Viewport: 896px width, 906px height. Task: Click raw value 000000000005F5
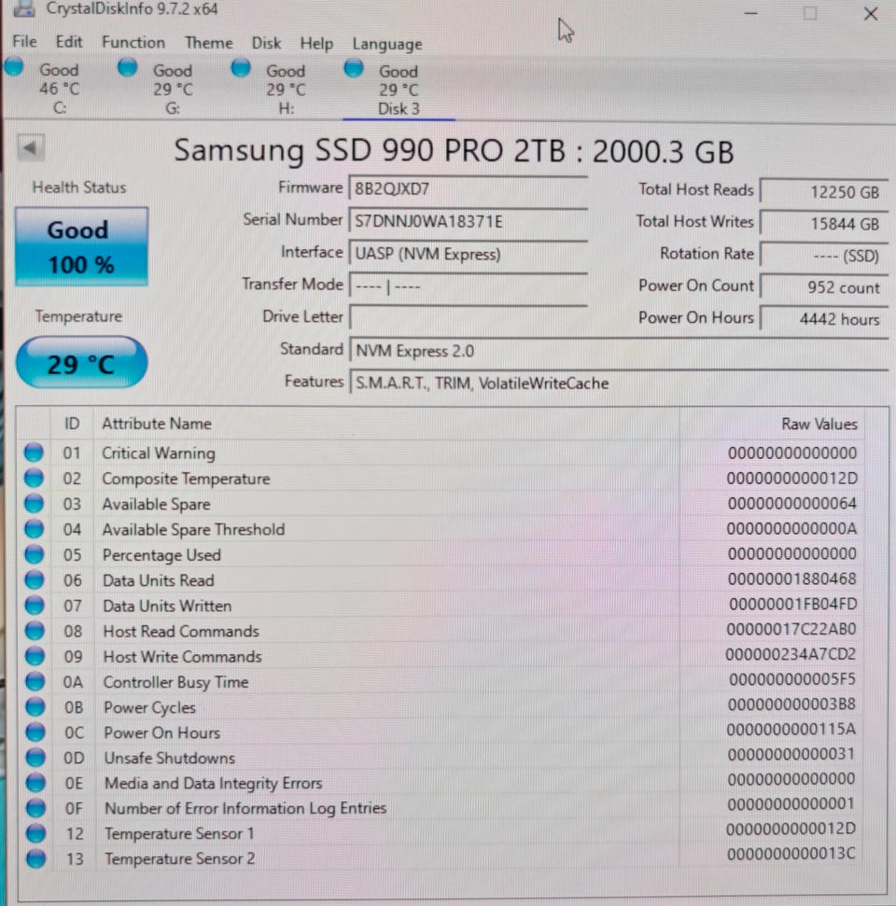tap(792, 679)
